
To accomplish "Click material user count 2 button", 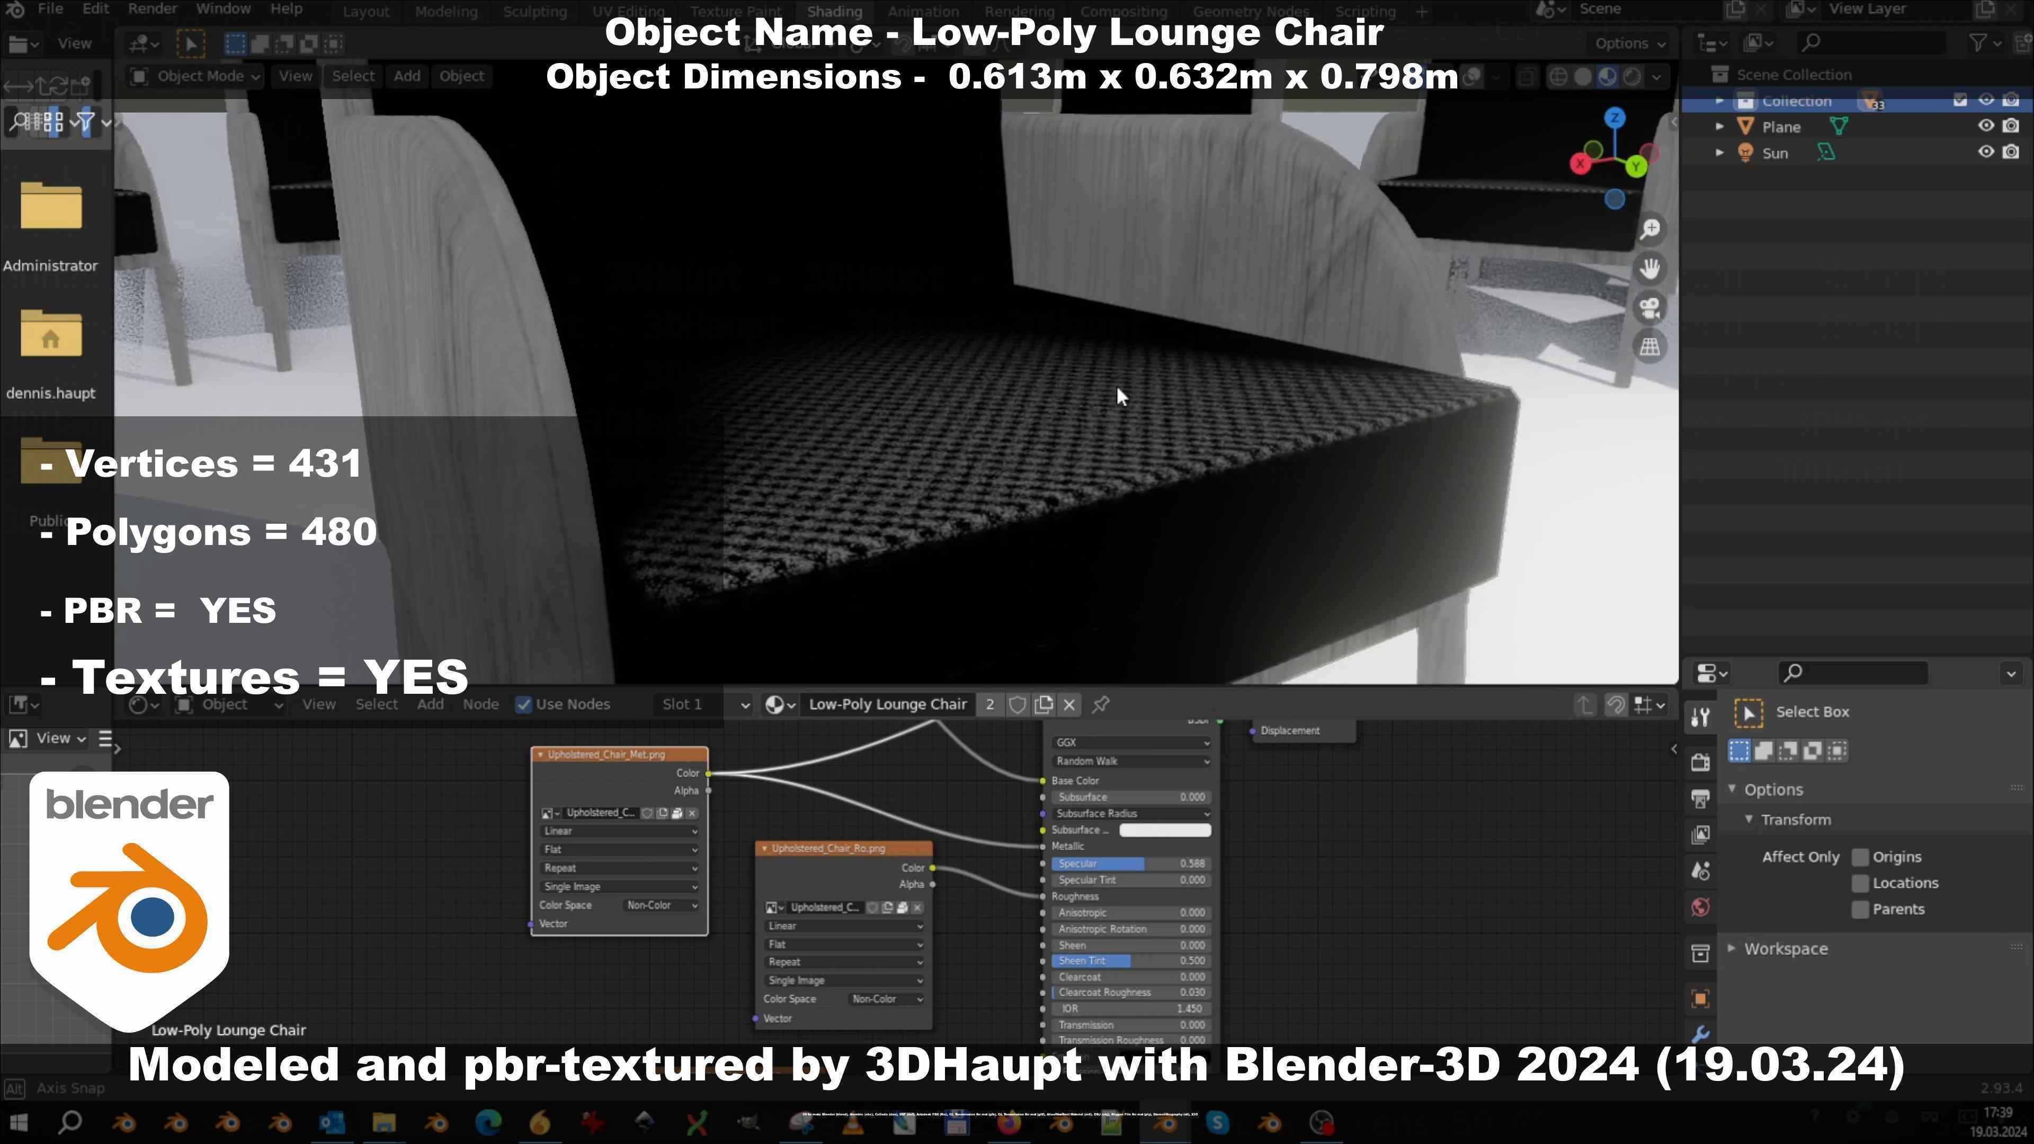I will pyautogui.click(x=989, y=705).
